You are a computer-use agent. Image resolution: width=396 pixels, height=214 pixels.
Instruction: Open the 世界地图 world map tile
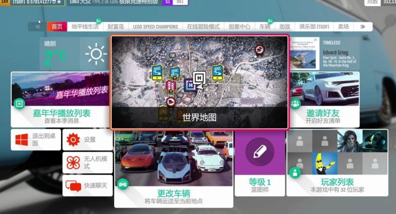coord(199,82)
